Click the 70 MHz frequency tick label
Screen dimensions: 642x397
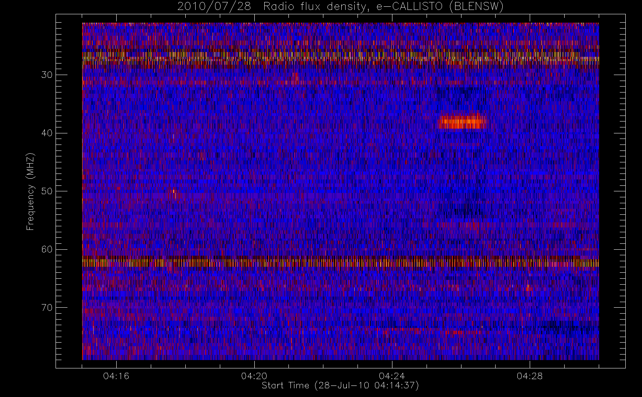47,308
